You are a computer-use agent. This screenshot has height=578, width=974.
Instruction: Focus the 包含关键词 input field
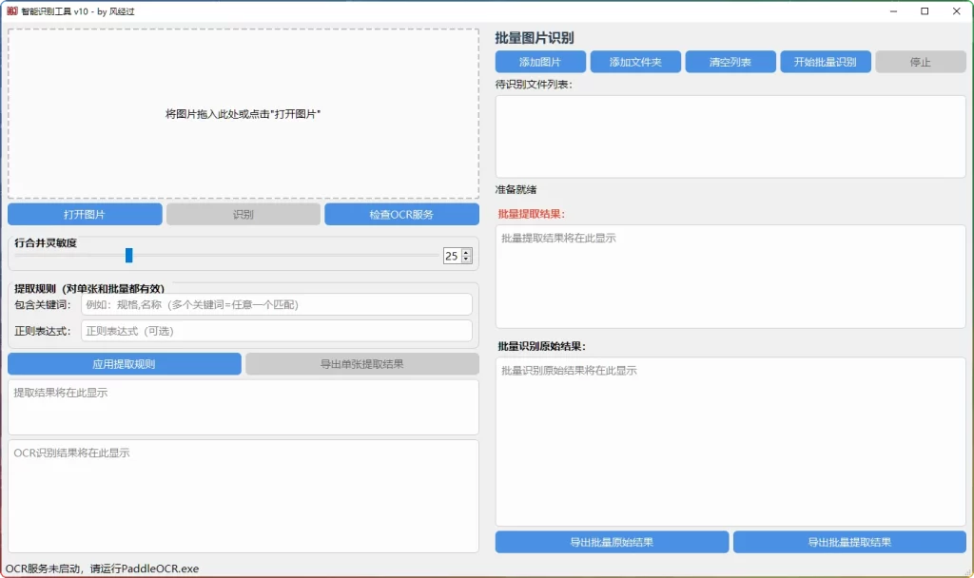pyautogui.click(x=276, y=304)
